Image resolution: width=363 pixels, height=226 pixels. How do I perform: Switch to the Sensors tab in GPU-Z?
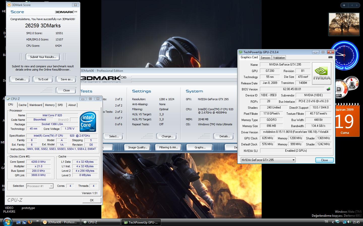(265, 58)
